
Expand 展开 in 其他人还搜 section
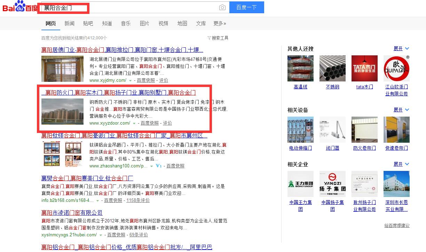(x=401, y=49)
